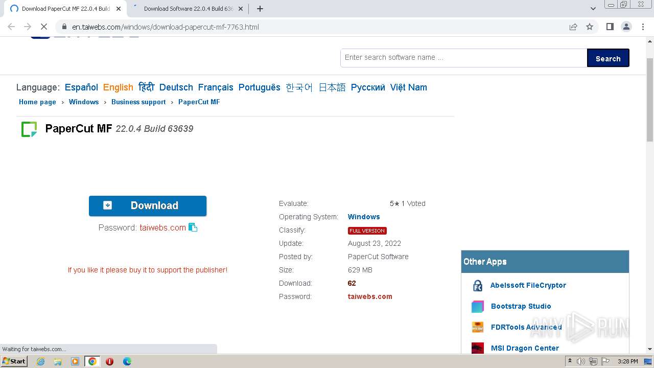Click the PaperCut MF green logo icon

tap(29, 129)
